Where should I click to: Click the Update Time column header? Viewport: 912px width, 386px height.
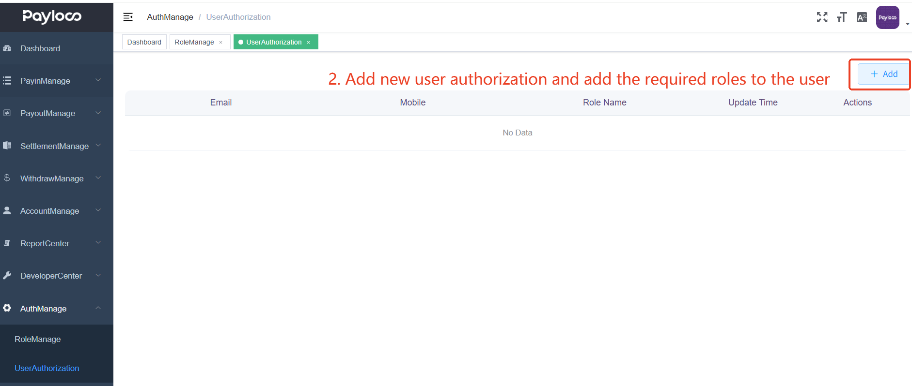pos(753,103)
